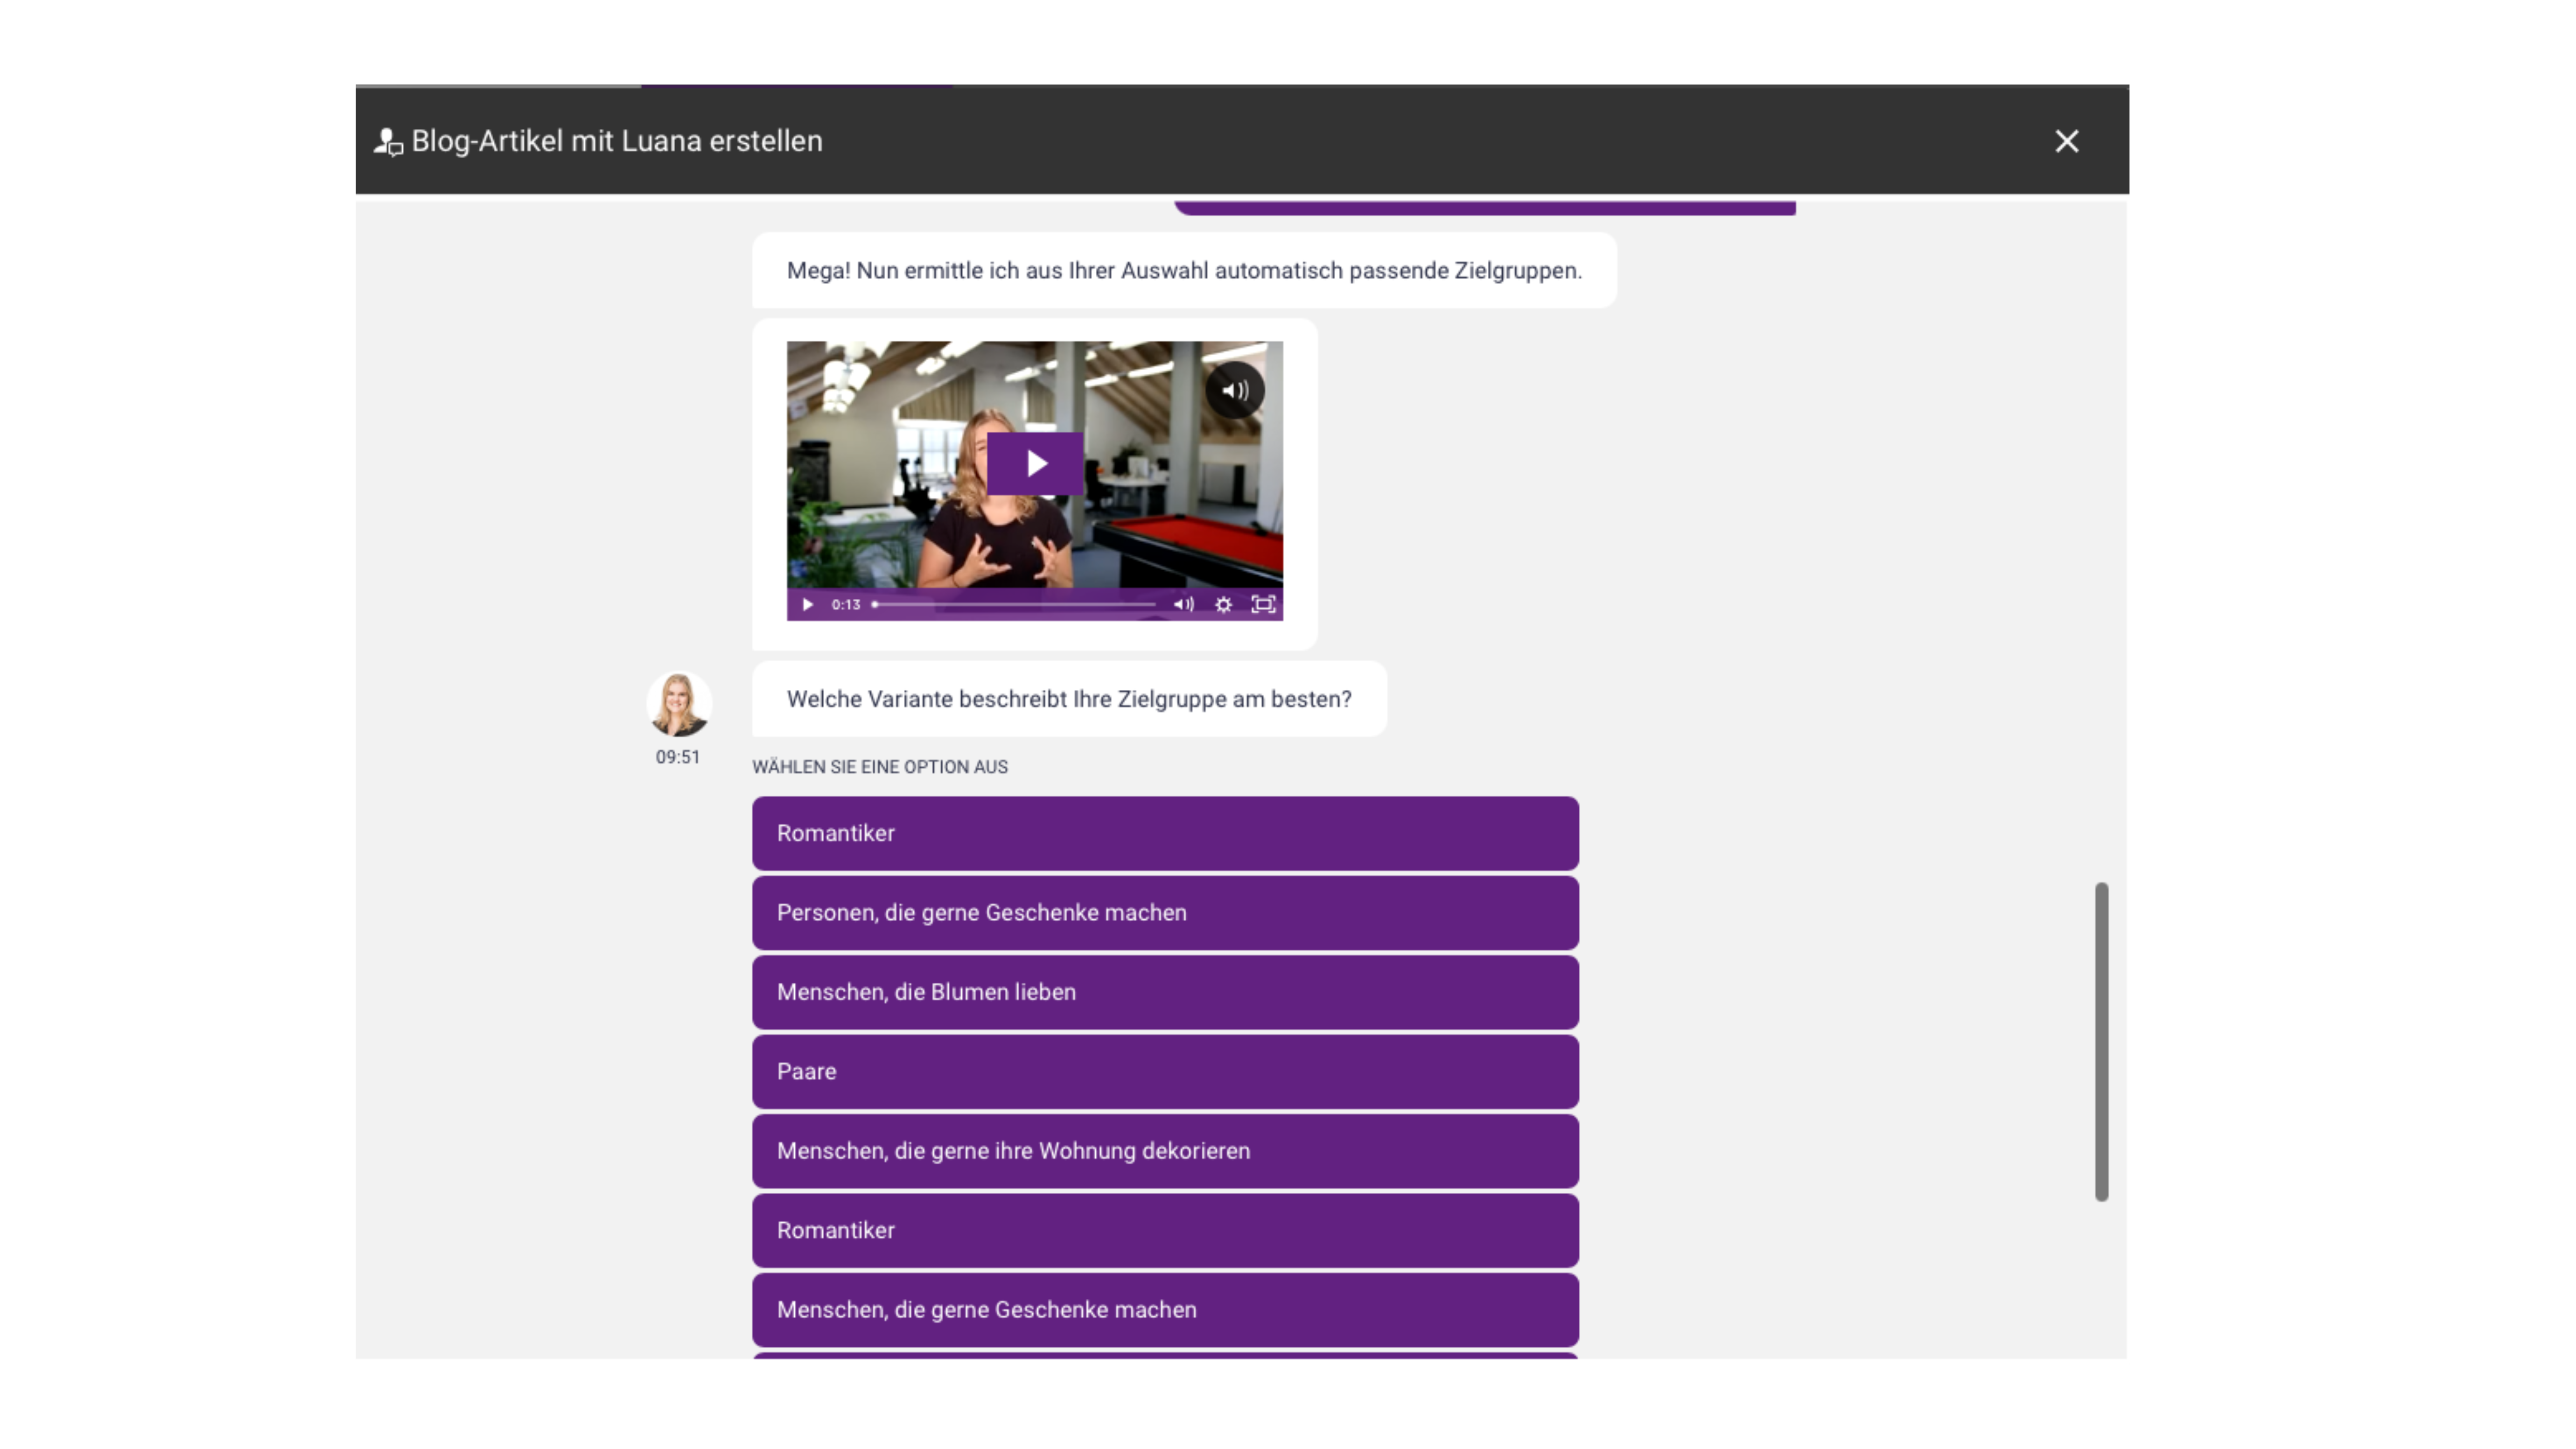Click the dialog title Blog-Artikel mit Luana erstellen
Viewport: 2576px width, 1449px height.
click(617, 141)
